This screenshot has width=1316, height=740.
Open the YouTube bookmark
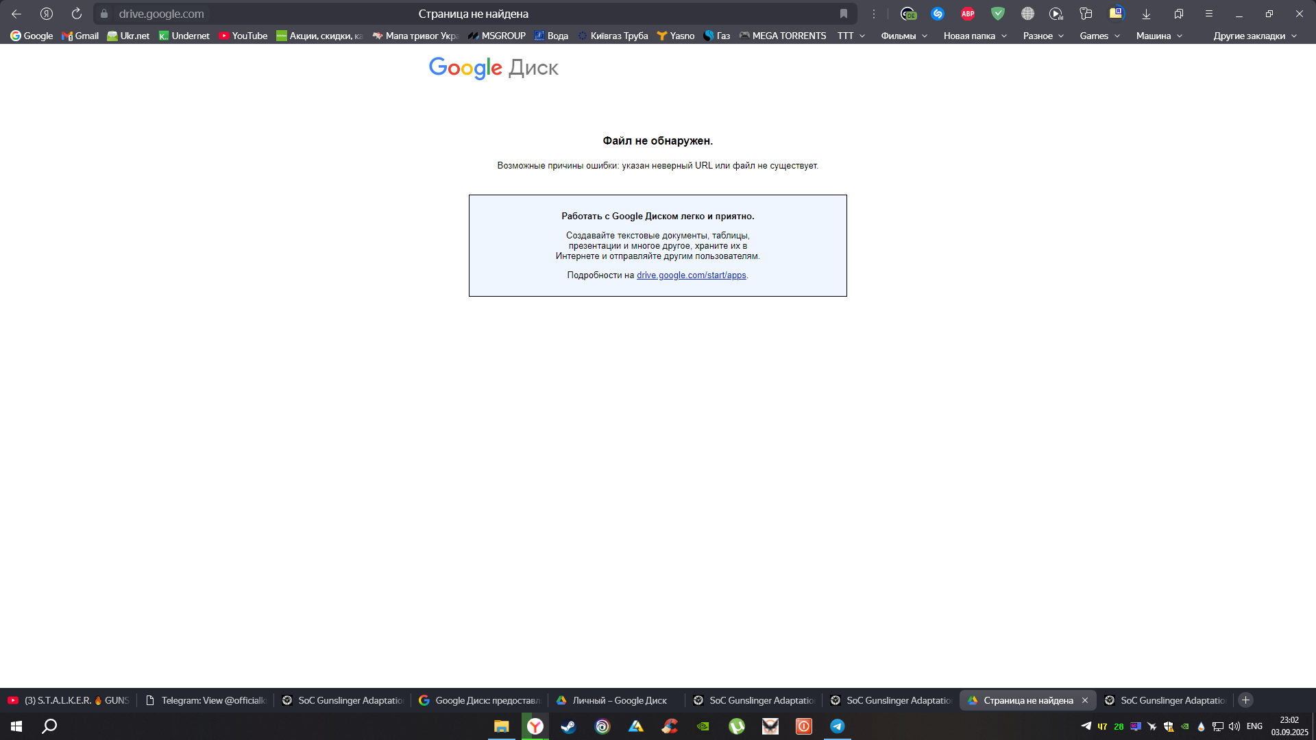pos(243,36)
